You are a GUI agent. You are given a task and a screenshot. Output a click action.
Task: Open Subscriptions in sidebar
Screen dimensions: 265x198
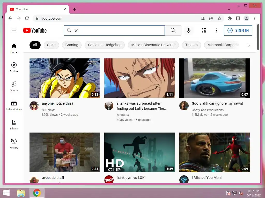tap(14, 105)
